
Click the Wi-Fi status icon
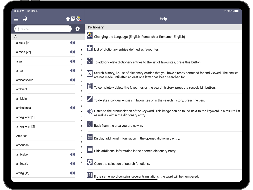click(x=225, y=11)
